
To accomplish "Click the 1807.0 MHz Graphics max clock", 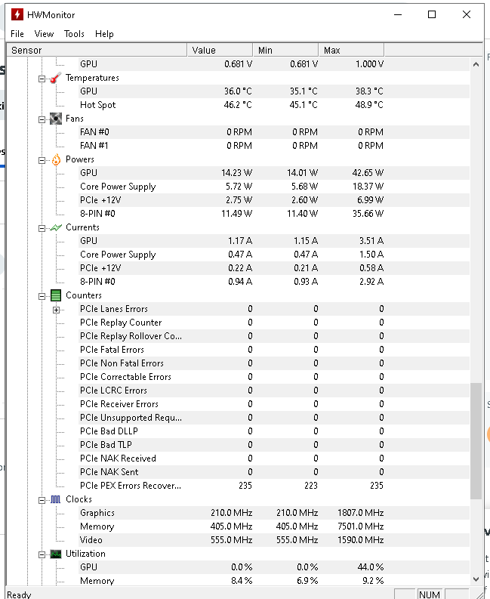I will (x=361, y=513).
